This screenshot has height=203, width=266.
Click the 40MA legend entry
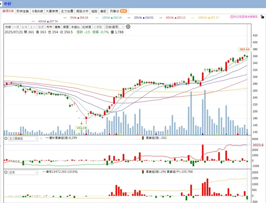[x=45, y=21]
